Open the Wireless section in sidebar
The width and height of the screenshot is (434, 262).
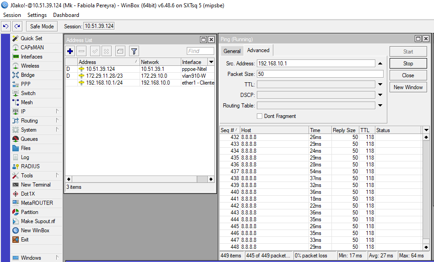pyautogui.click(x=30, y=66)
